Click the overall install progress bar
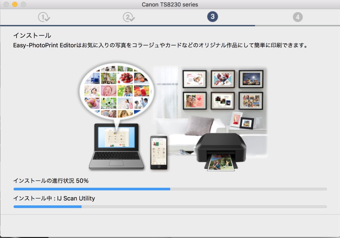Screen dimensions: 340x238 (170, 189)
